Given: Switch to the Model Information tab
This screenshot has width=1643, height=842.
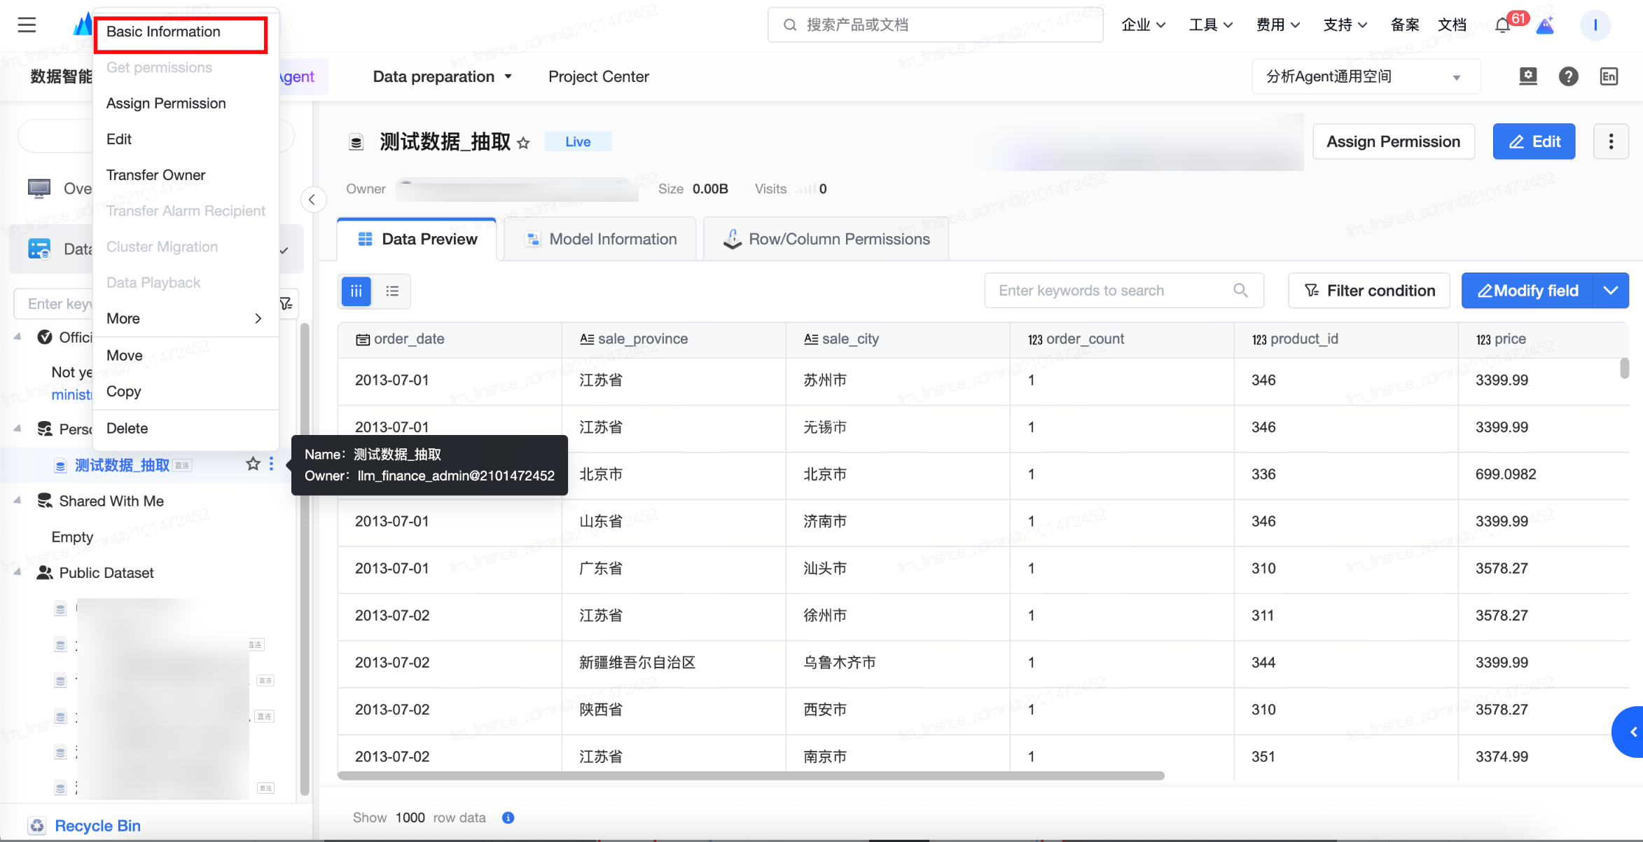Looking at the screenshot, I should [600, 240].
